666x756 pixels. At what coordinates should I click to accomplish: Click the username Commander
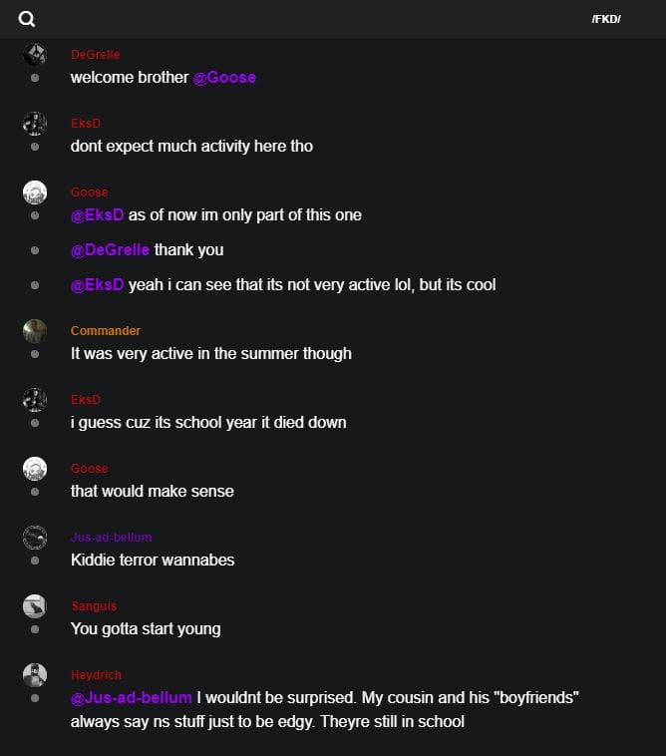click(106, 331)
